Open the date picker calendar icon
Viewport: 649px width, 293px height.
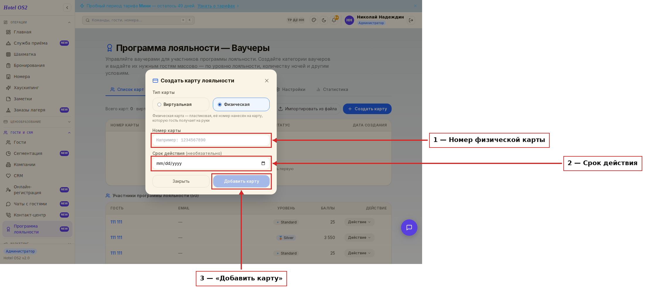(263, 163)
